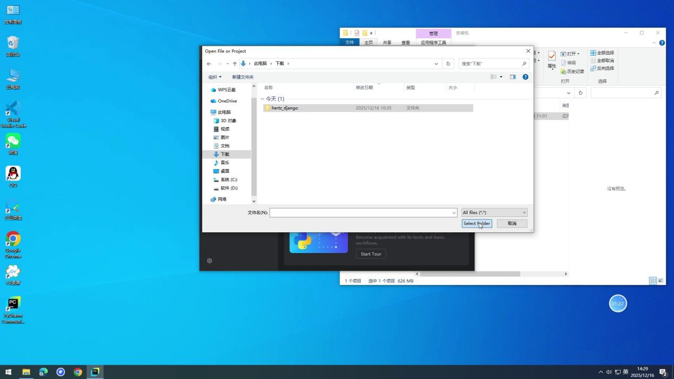This screenshot has width=674, height=379.
Task: Switch to the 查看 ribbon tab
Action: (x=405, y=43)
